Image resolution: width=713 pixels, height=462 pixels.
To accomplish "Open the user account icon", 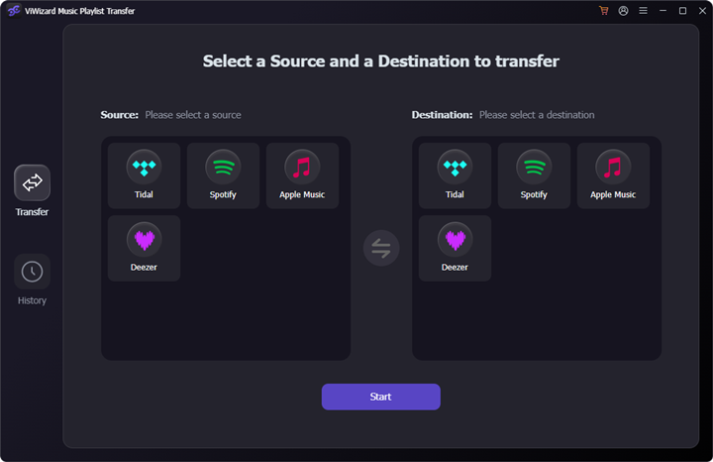I will click(624, 11).
